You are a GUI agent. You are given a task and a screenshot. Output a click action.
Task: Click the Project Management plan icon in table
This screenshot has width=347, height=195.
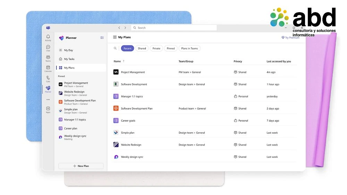coord(116,72)
